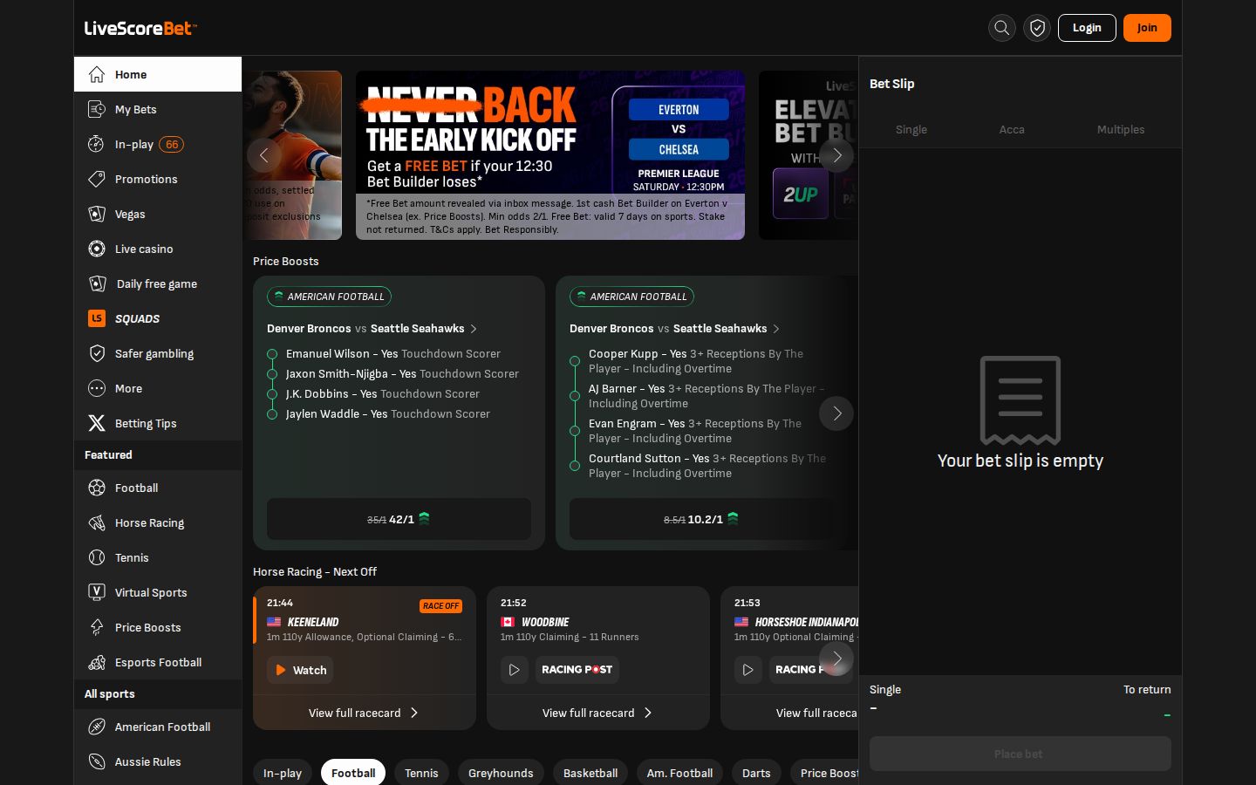Click the safer gambling shield icon in header
The image size is (1256, 785).
(x=1037, y=28)
